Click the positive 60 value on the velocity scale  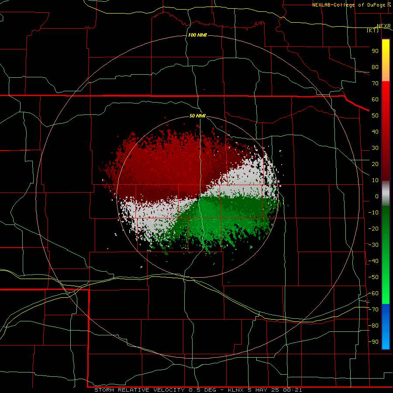(375, 100)
